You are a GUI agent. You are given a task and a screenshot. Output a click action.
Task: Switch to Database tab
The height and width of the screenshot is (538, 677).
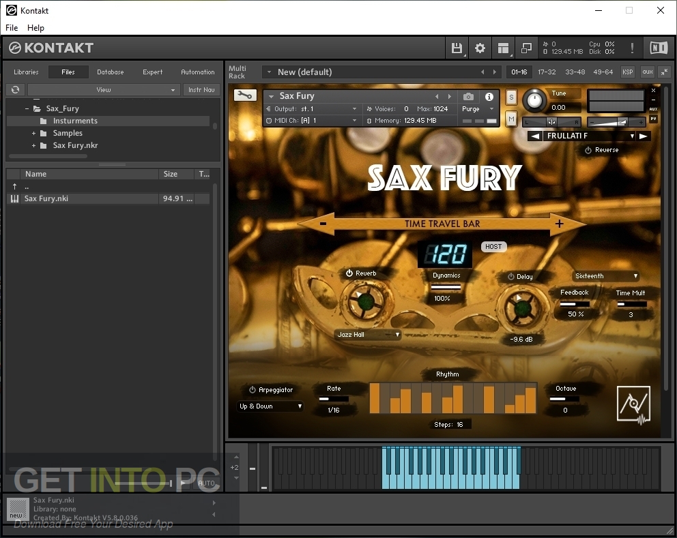[110, 72]
